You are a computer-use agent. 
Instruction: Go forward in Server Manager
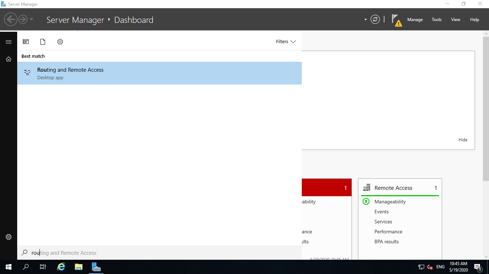click(x=23, y=19)
